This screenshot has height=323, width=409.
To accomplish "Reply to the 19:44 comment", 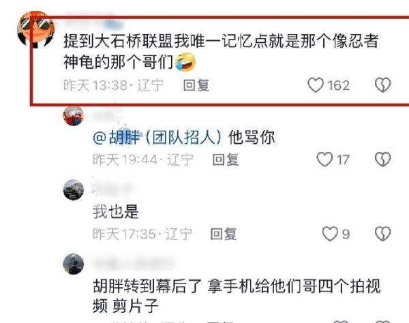I will (226, 159).
